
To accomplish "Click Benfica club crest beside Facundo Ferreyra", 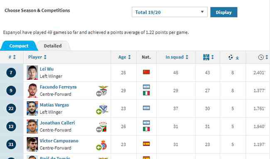I will tap(102, 91).
